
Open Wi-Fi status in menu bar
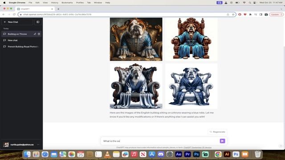244,3
